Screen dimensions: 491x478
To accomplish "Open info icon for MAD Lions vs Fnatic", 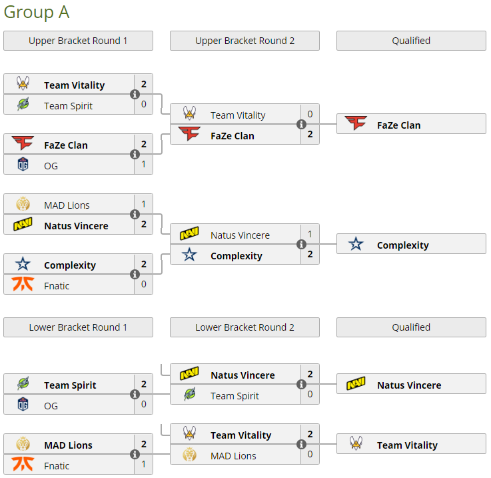I will [x=135, y=455].
